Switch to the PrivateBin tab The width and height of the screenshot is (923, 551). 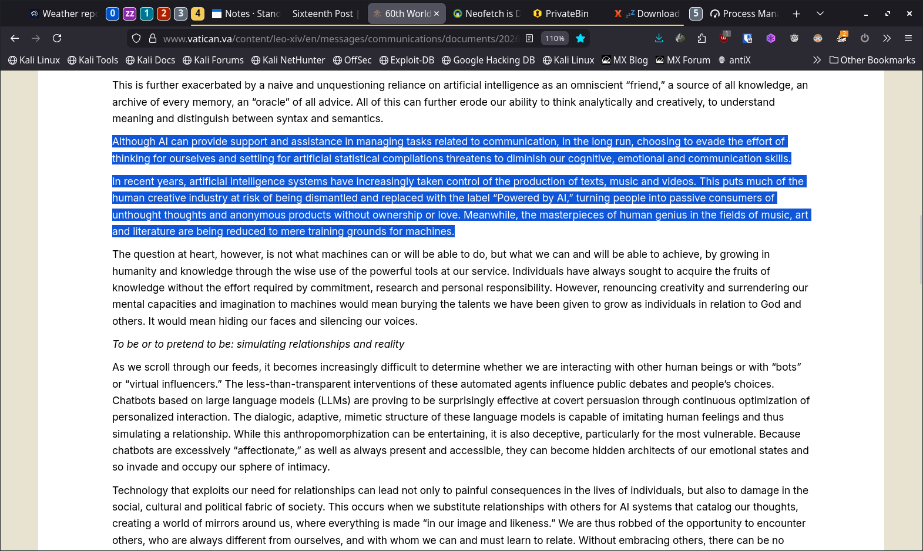pos(560,14)
